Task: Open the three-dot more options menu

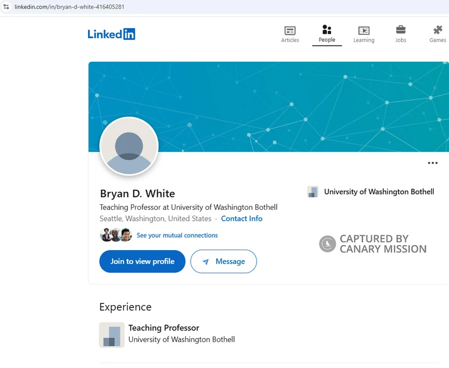Action: point(432,163)
